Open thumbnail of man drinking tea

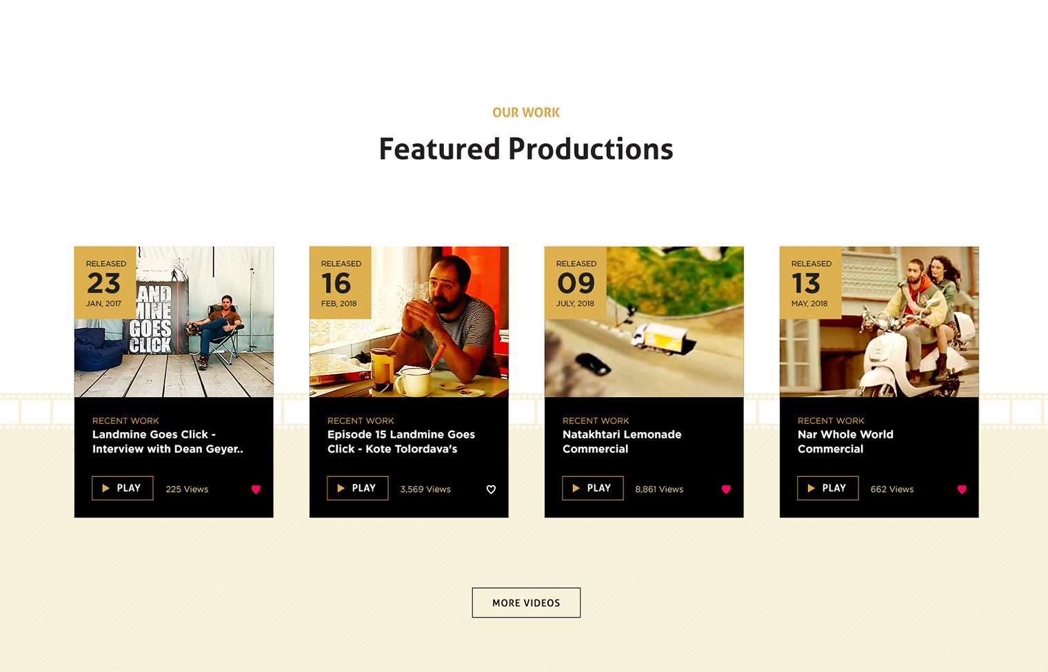[x=427, y=331]
